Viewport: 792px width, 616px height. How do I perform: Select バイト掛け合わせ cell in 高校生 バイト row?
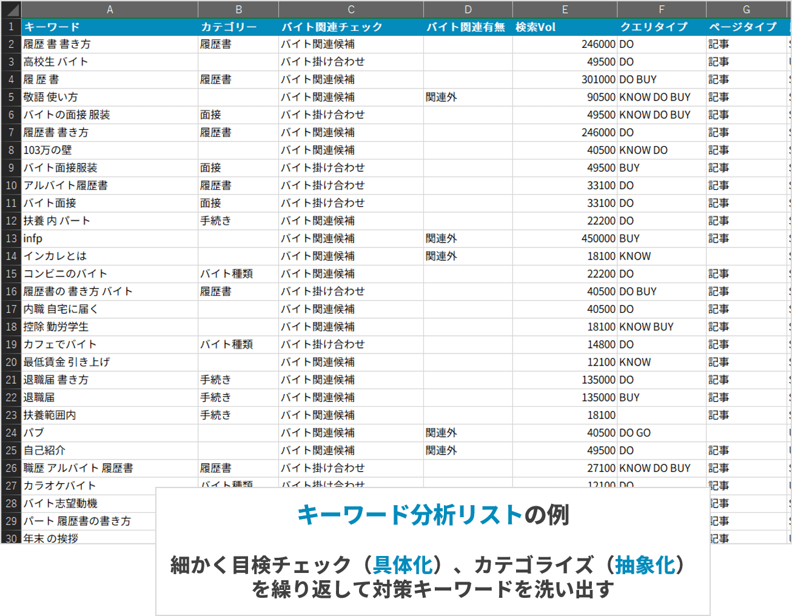(351, 62)
